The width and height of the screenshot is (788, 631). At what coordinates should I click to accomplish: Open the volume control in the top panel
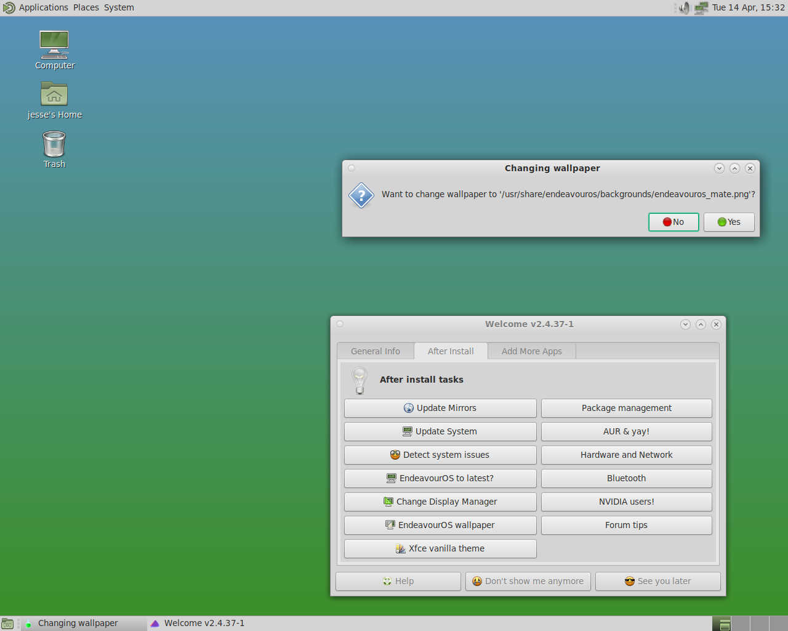pyautogui.click(x=683, y=8)
